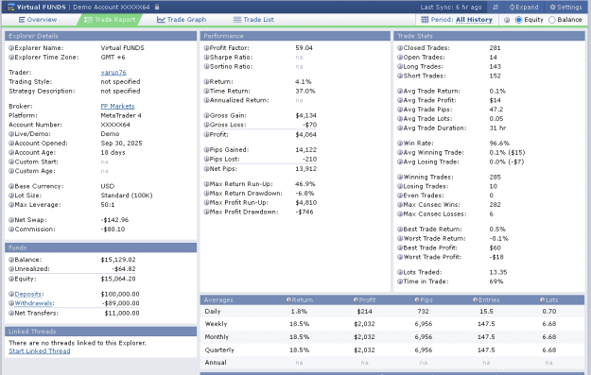
Task: Click the Expand button
Action: (524, 8)
